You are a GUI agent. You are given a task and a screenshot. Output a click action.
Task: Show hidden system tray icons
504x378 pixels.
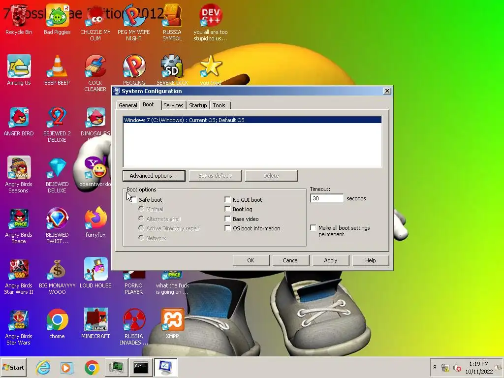435,367
